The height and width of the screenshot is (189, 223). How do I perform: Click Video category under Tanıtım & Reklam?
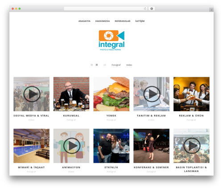[x=151, y=120]
